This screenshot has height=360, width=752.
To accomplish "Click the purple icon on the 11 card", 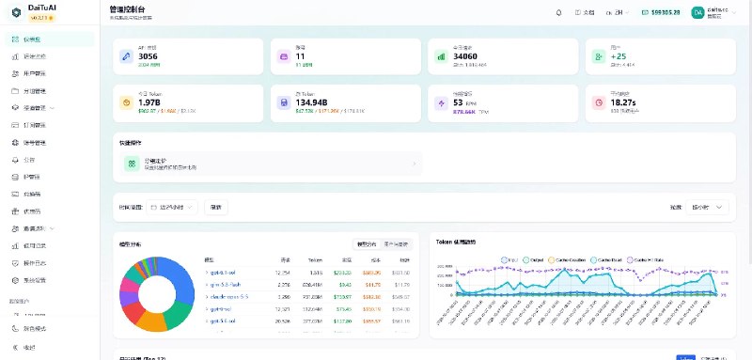I will (x=284, y=56).
